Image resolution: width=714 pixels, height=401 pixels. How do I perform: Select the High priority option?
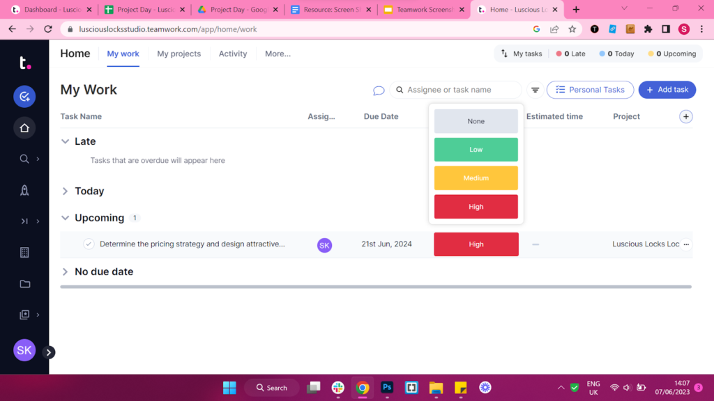476,206
